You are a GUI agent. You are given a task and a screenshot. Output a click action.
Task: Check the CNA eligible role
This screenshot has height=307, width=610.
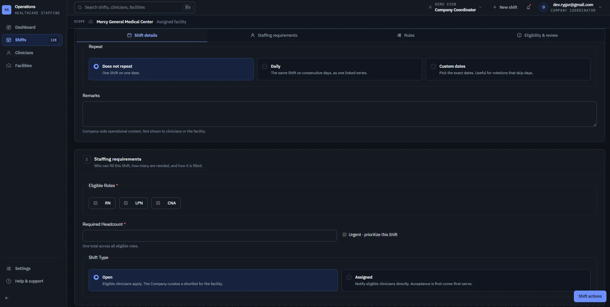tap(158, 203)
